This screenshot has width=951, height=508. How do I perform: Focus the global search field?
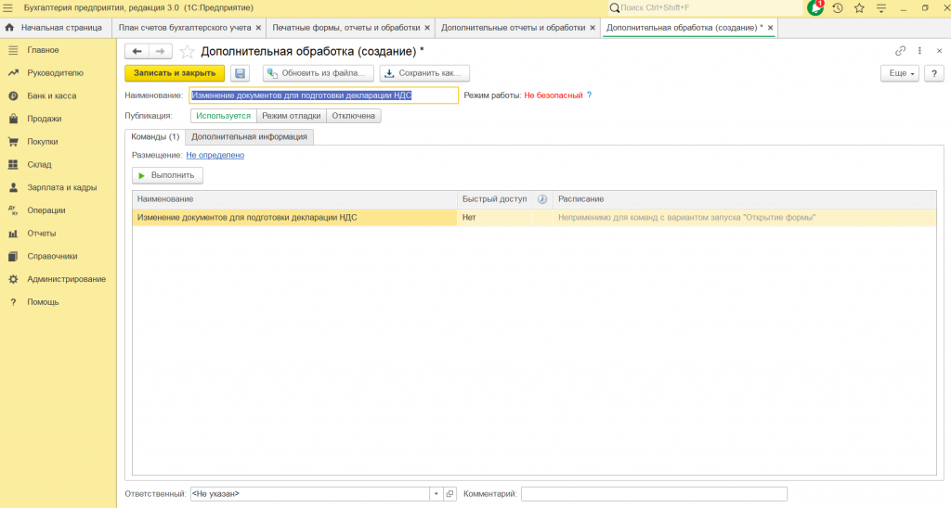[706, 7]
